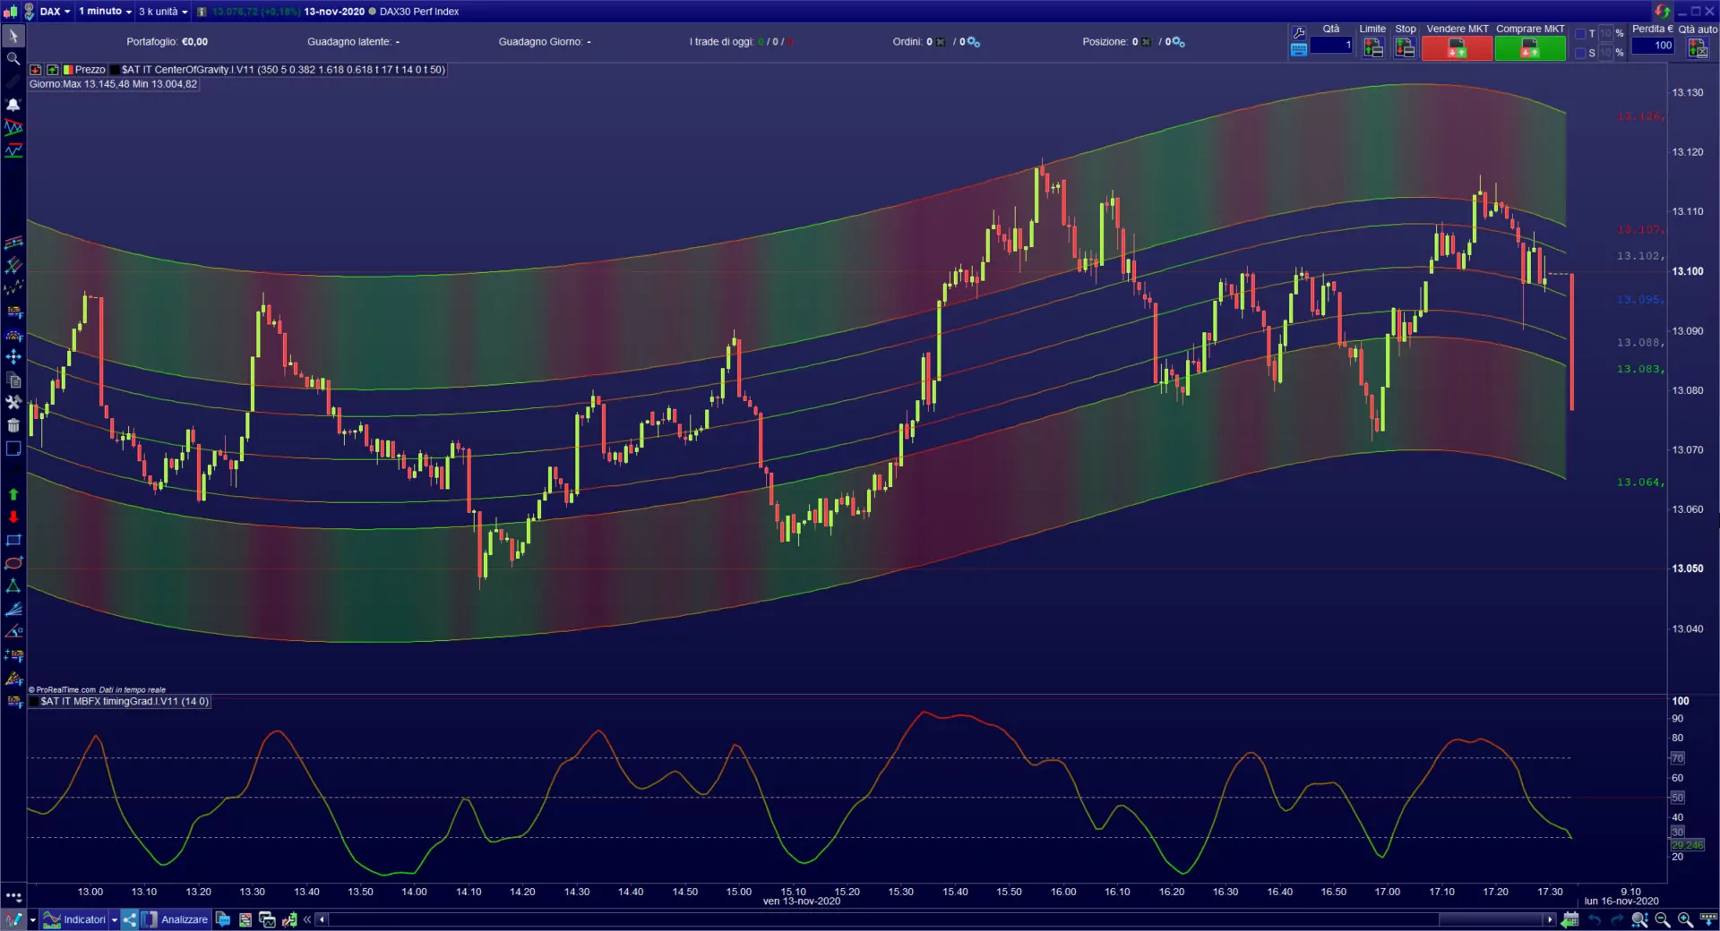Zoom out with the minus magnifier
The height and width of the screenshot is (931, 1720).
[1663, 919]
